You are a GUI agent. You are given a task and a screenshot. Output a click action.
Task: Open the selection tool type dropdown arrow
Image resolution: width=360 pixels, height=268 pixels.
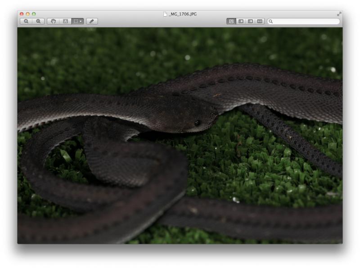(81, 21)
